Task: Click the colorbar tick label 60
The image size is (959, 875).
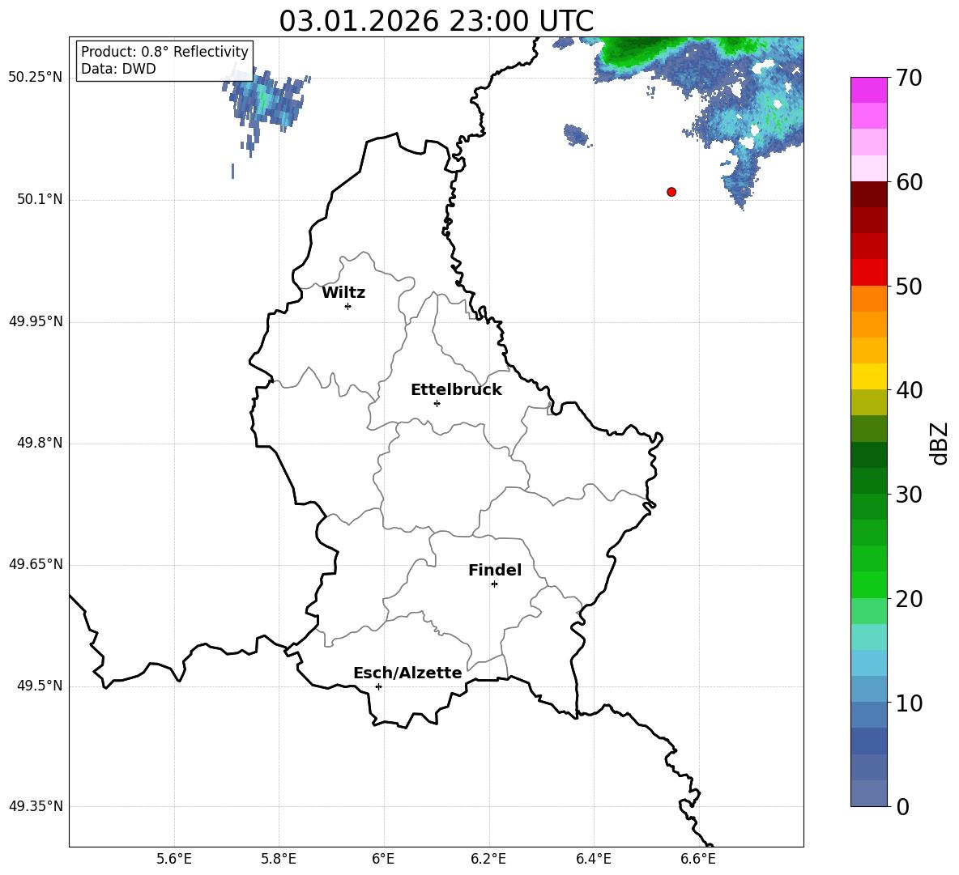Action: click(909, 182)
